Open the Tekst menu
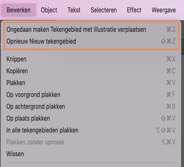Image resolution: width=184 pixels, height=167 pixels. pyautogui.click(x=74, y=10)
